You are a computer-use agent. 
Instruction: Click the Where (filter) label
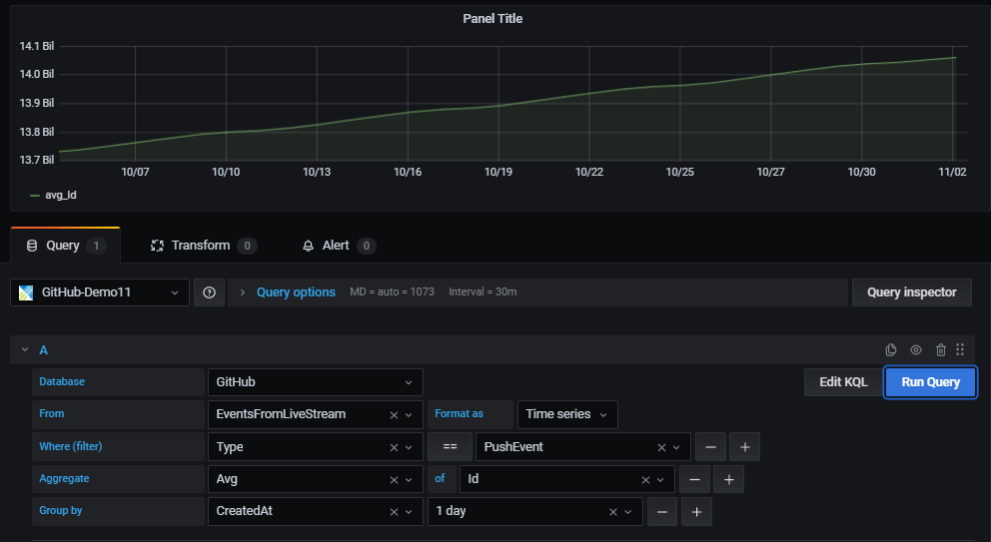click(x=71, y=446)
